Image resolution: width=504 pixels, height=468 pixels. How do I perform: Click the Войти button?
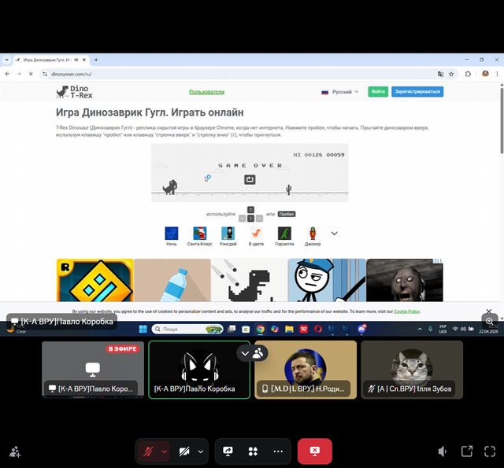pos(378,91)
